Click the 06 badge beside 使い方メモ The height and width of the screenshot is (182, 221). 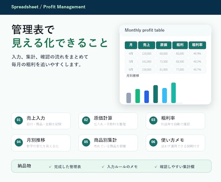[153, 142]
